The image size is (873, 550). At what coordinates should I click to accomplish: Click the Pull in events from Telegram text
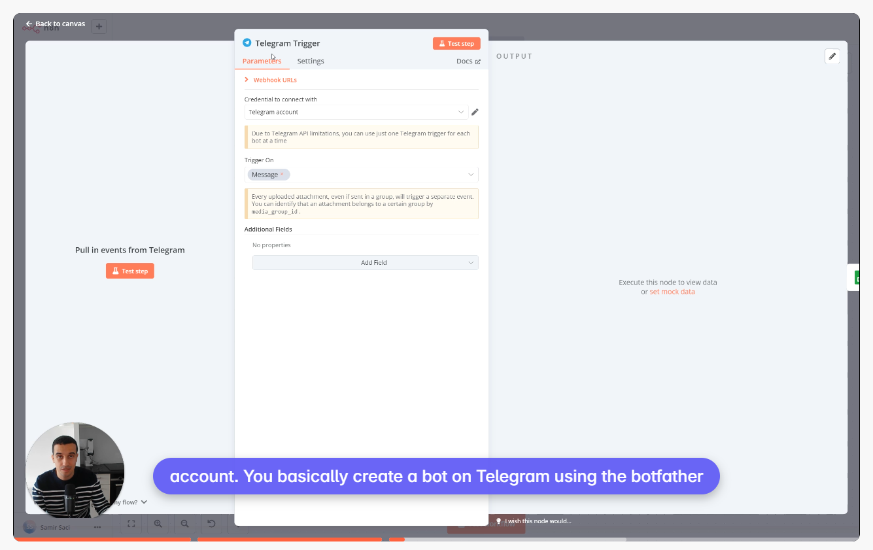pos(130,250)
